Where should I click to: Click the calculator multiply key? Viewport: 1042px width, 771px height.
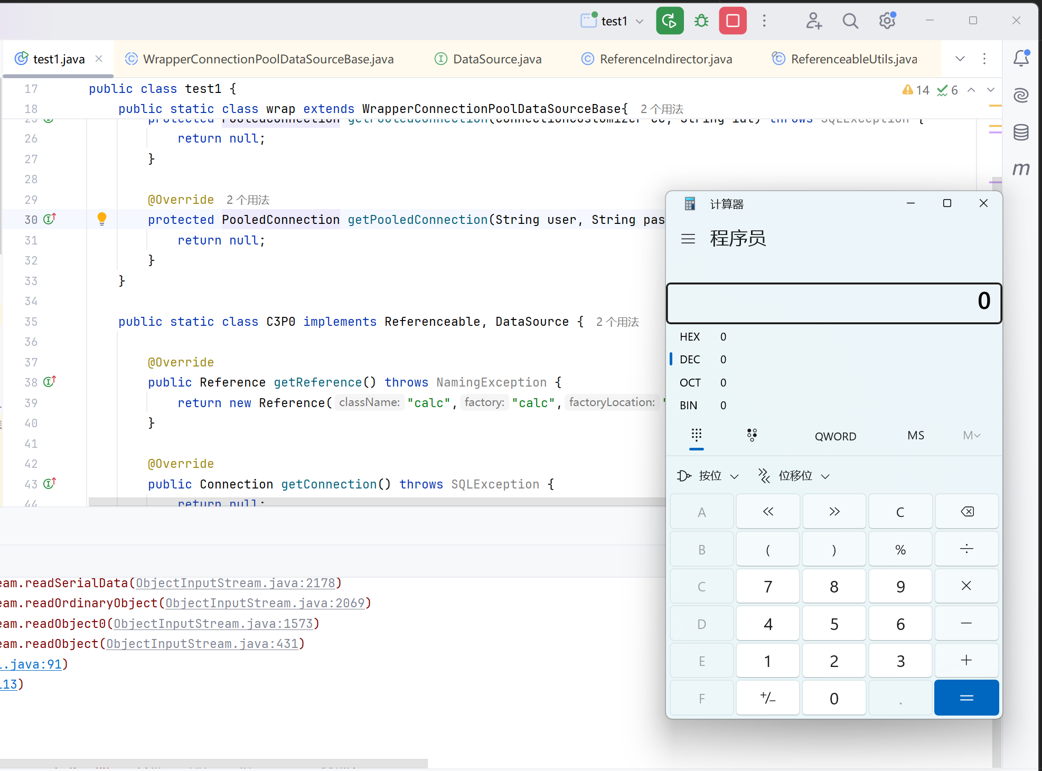tap(966, 586)
